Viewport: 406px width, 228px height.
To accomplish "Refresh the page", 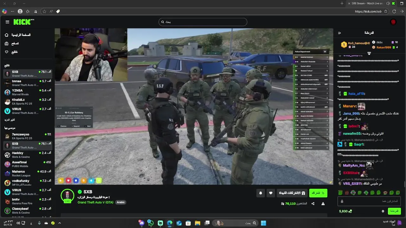I will point(394,11).
